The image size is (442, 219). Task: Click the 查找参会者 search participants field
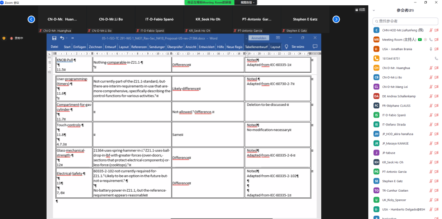pos(406,21)
